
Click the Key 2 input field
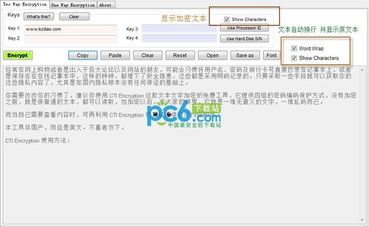71,39
